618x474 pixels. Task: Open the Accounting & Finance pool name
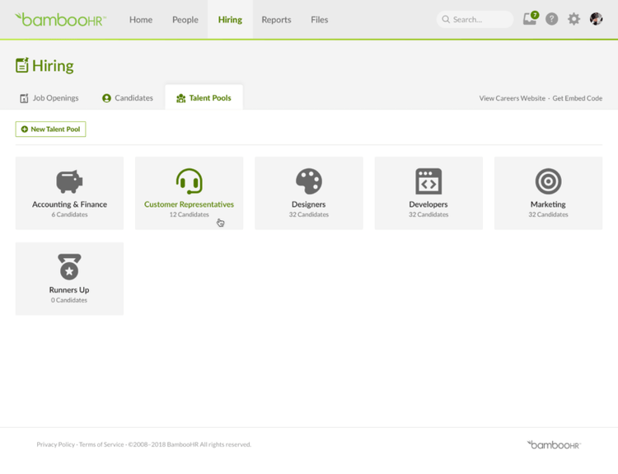[69, 204]
